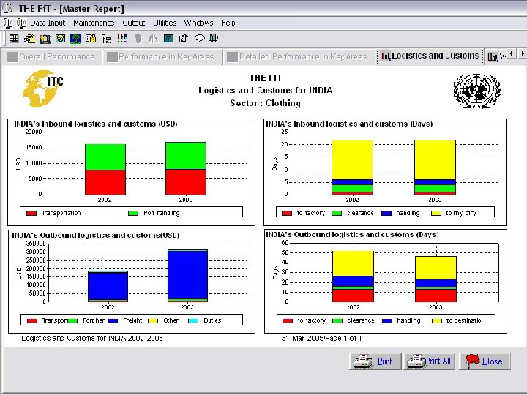Click the Print All button
Image resolution: width=527 pixels, height=395 pixels.
click(x=430, y=361)
